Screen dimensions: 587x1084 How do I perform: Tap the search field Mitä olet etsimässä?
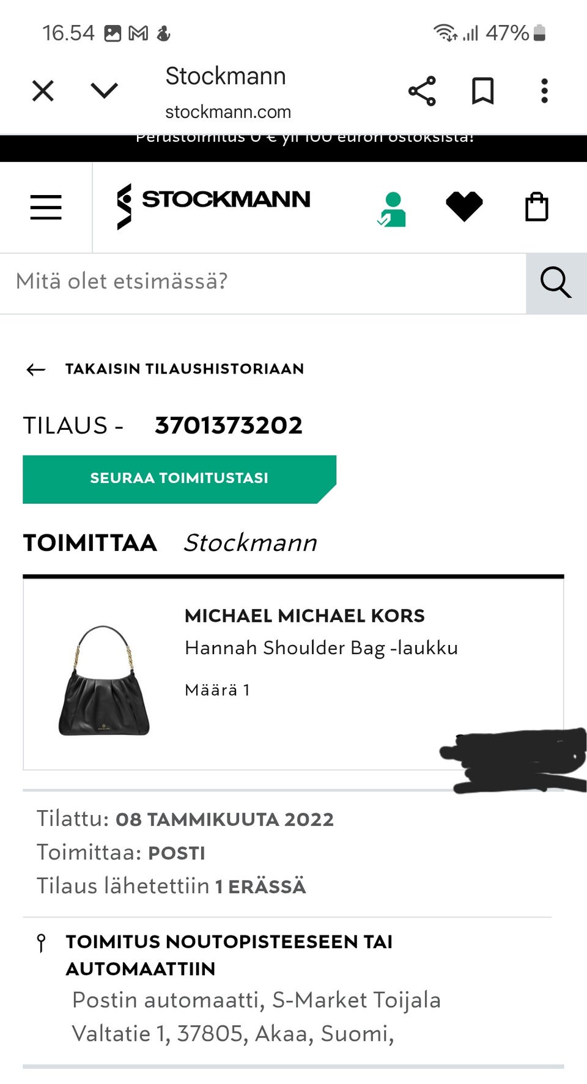click(122, 282)
